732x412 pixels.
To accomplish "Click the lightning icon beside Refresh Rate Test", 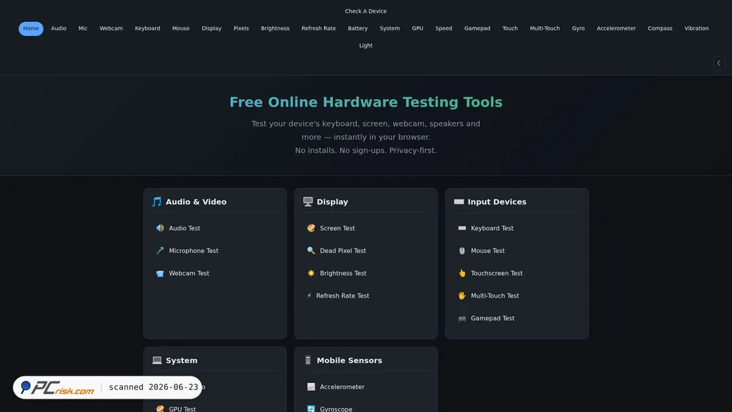I will point(309,296).
